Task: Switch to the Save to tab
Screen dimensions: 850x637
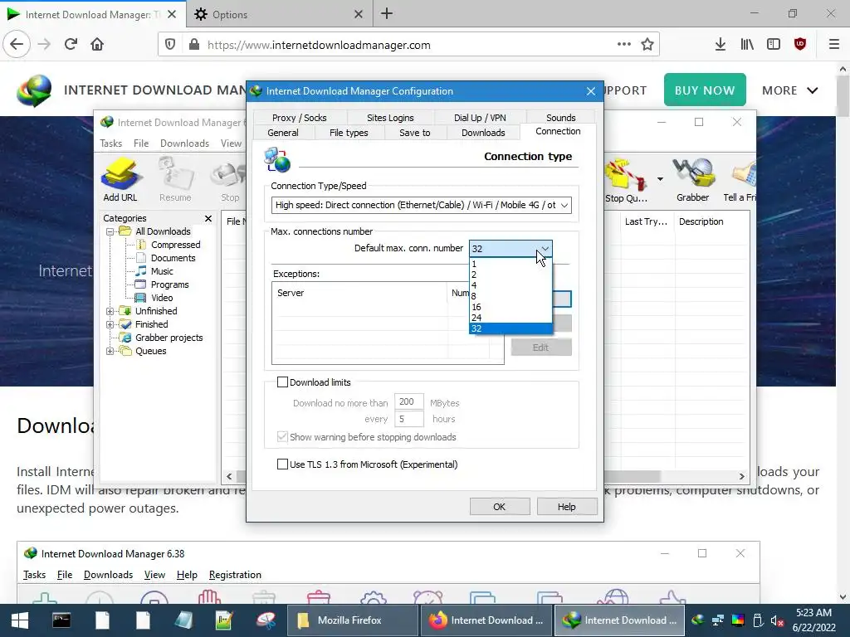Action: pyautogui.click(x=415, y=133)
